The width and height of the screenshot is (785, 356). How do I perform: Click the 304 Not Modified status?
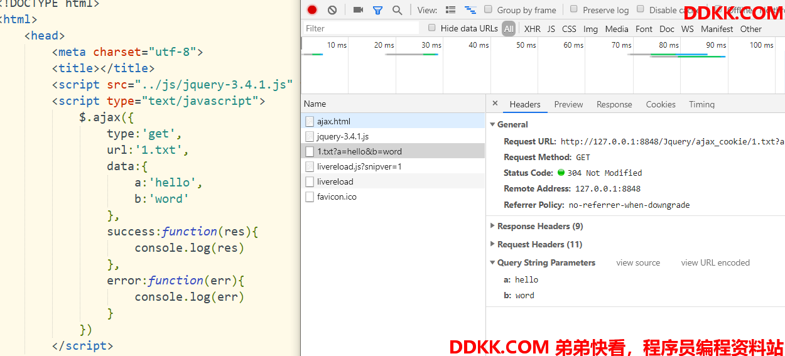pyautogui.click(x=604, y=173)
